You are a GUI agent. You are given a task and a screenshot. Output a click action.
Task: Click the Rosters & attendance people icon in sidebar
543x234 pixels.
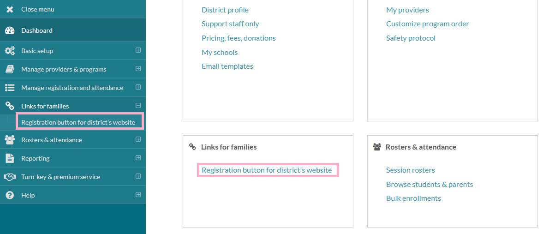point(10,140)
